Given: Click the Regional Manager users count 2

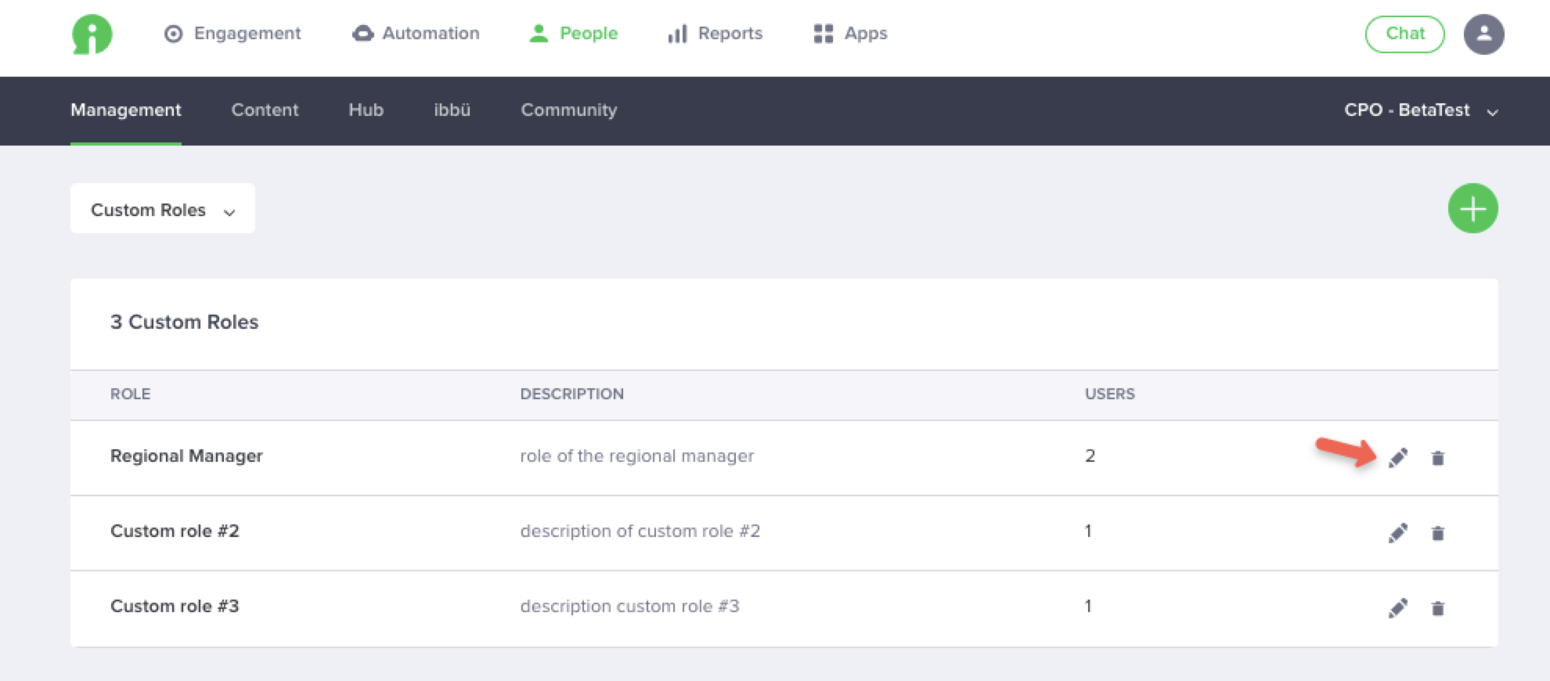Looking at the screenshot, I should coord(1090,456).
